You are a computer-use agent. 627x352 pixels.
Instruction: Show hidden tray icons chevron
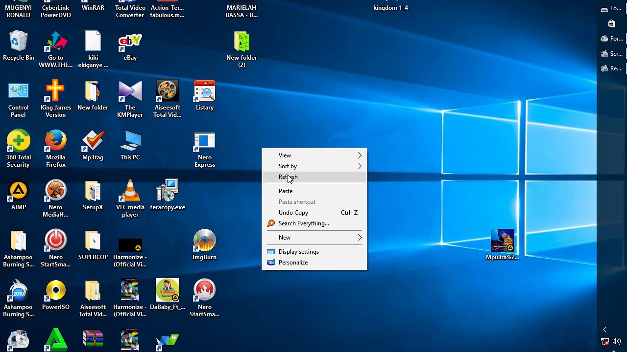605,330
